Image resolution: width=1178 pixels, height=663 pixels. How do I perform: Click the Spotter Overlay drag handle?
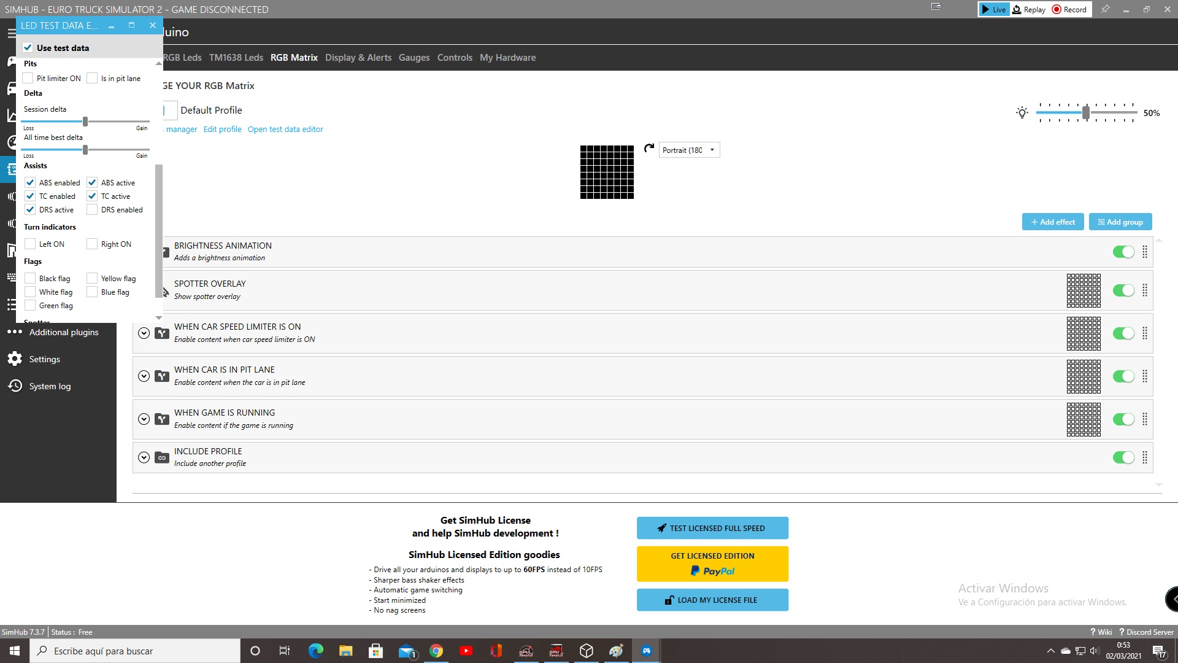[1145, 290]
